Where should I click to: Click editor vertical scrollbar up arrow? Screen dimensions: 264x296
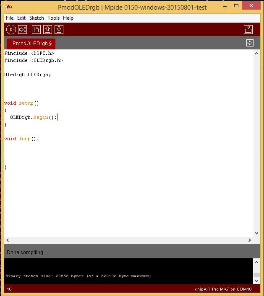(x=256, y=53)
